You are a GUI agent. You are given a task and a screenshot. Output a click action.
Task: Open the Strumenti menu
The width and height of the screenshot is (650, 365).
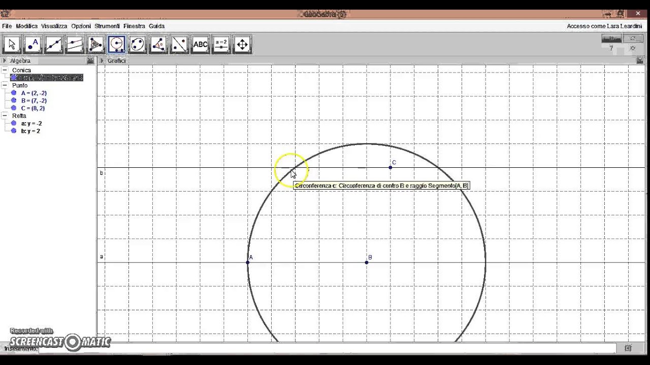[x=107, y=26]
